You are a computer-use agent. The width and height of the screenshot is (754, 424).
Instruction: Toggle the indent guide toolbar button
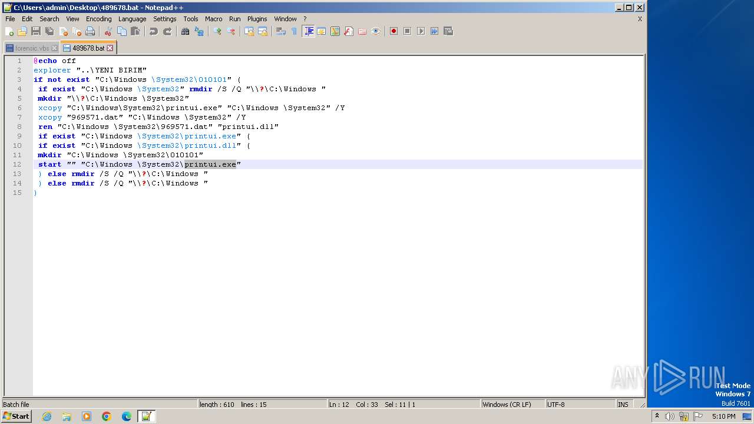click(x=308, y=31)
